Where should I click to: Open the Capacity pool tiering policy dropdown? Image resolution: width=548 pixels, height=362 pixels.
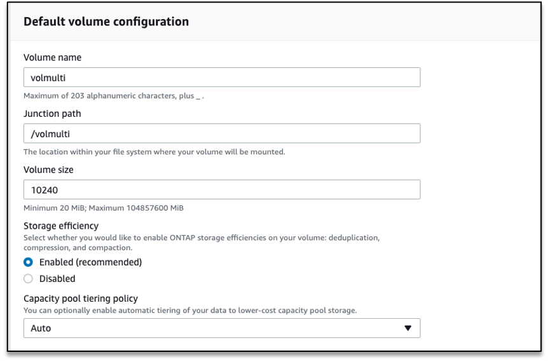point(221,328)
